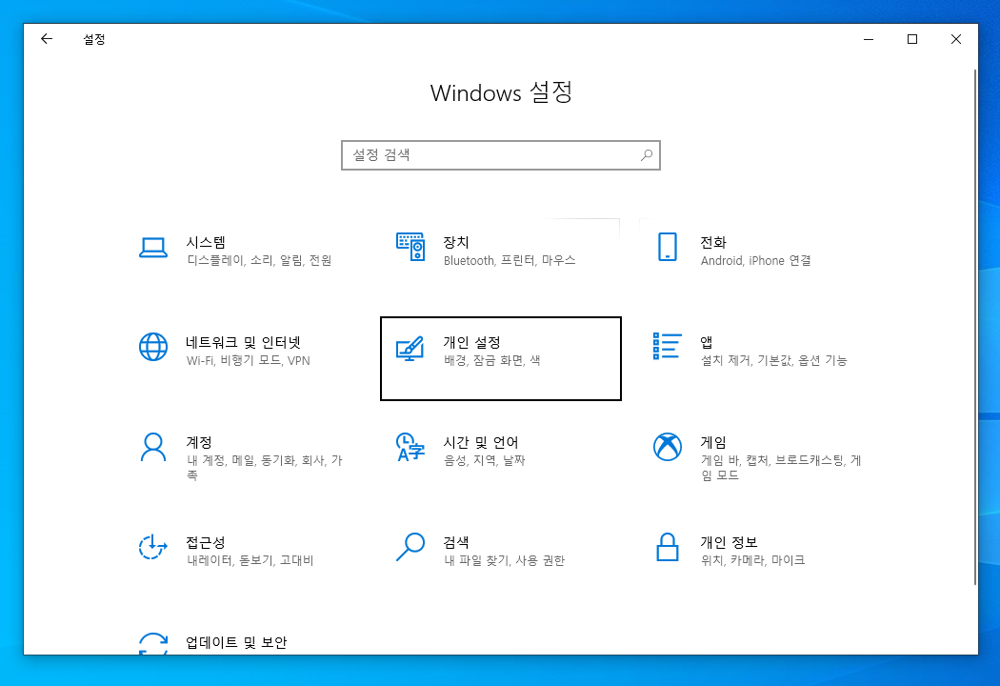Click '내 계정, 메일, 동기화, 회사, 가족' description

coord(265,468)
